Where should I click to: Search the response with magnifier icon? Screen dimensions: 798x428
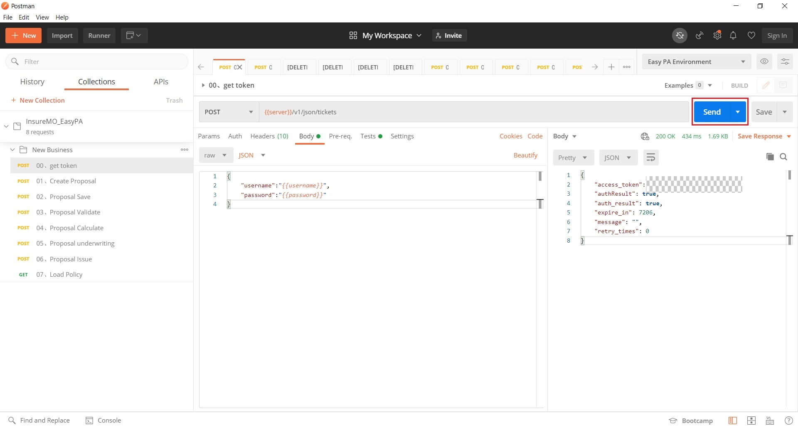783,157
